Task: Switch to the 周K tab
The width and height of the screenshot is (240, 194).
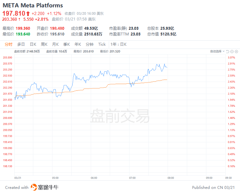Action: (x=44, y=44)
